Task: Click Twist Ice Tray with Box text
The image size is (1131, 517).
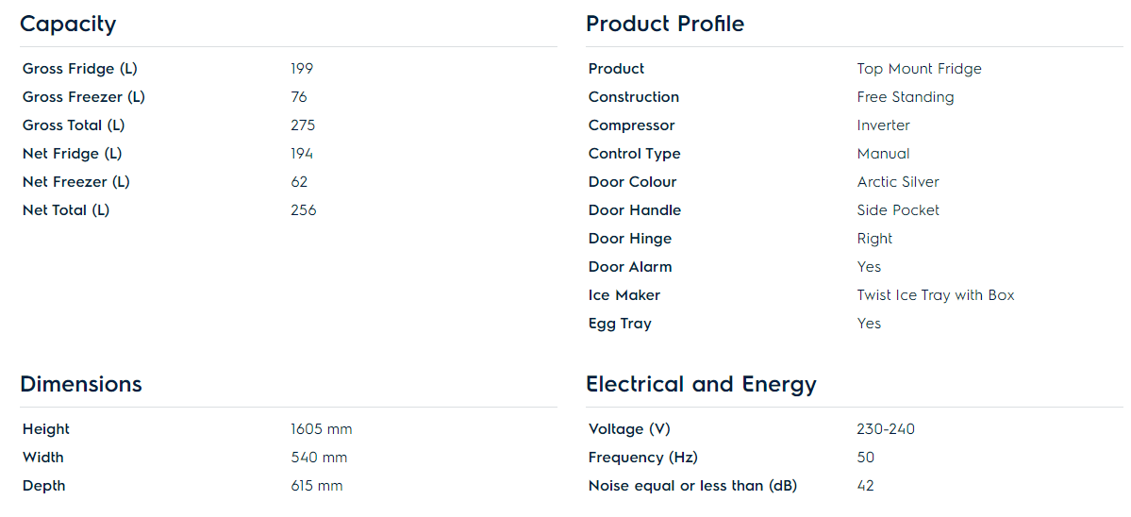Action: coord(935,295)
